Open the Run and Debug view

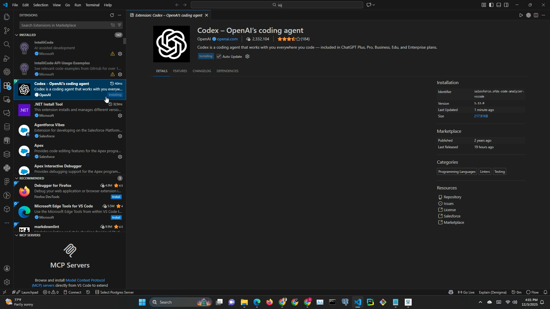7,58
